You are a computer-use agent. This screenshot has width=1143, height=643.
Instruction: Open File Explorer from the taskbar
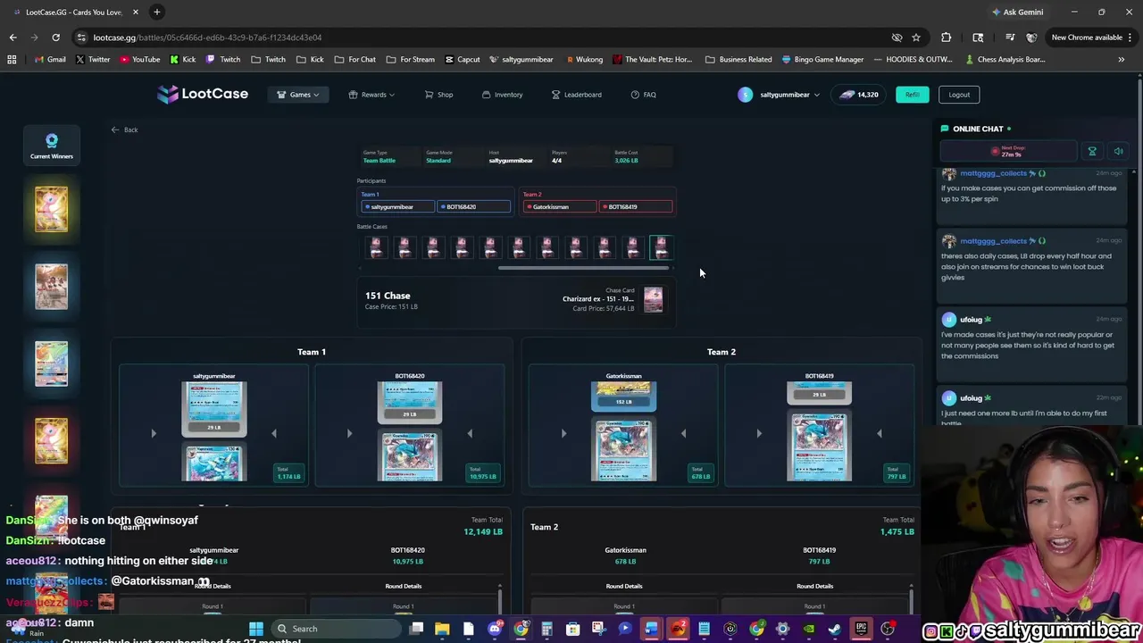[442, 629]
